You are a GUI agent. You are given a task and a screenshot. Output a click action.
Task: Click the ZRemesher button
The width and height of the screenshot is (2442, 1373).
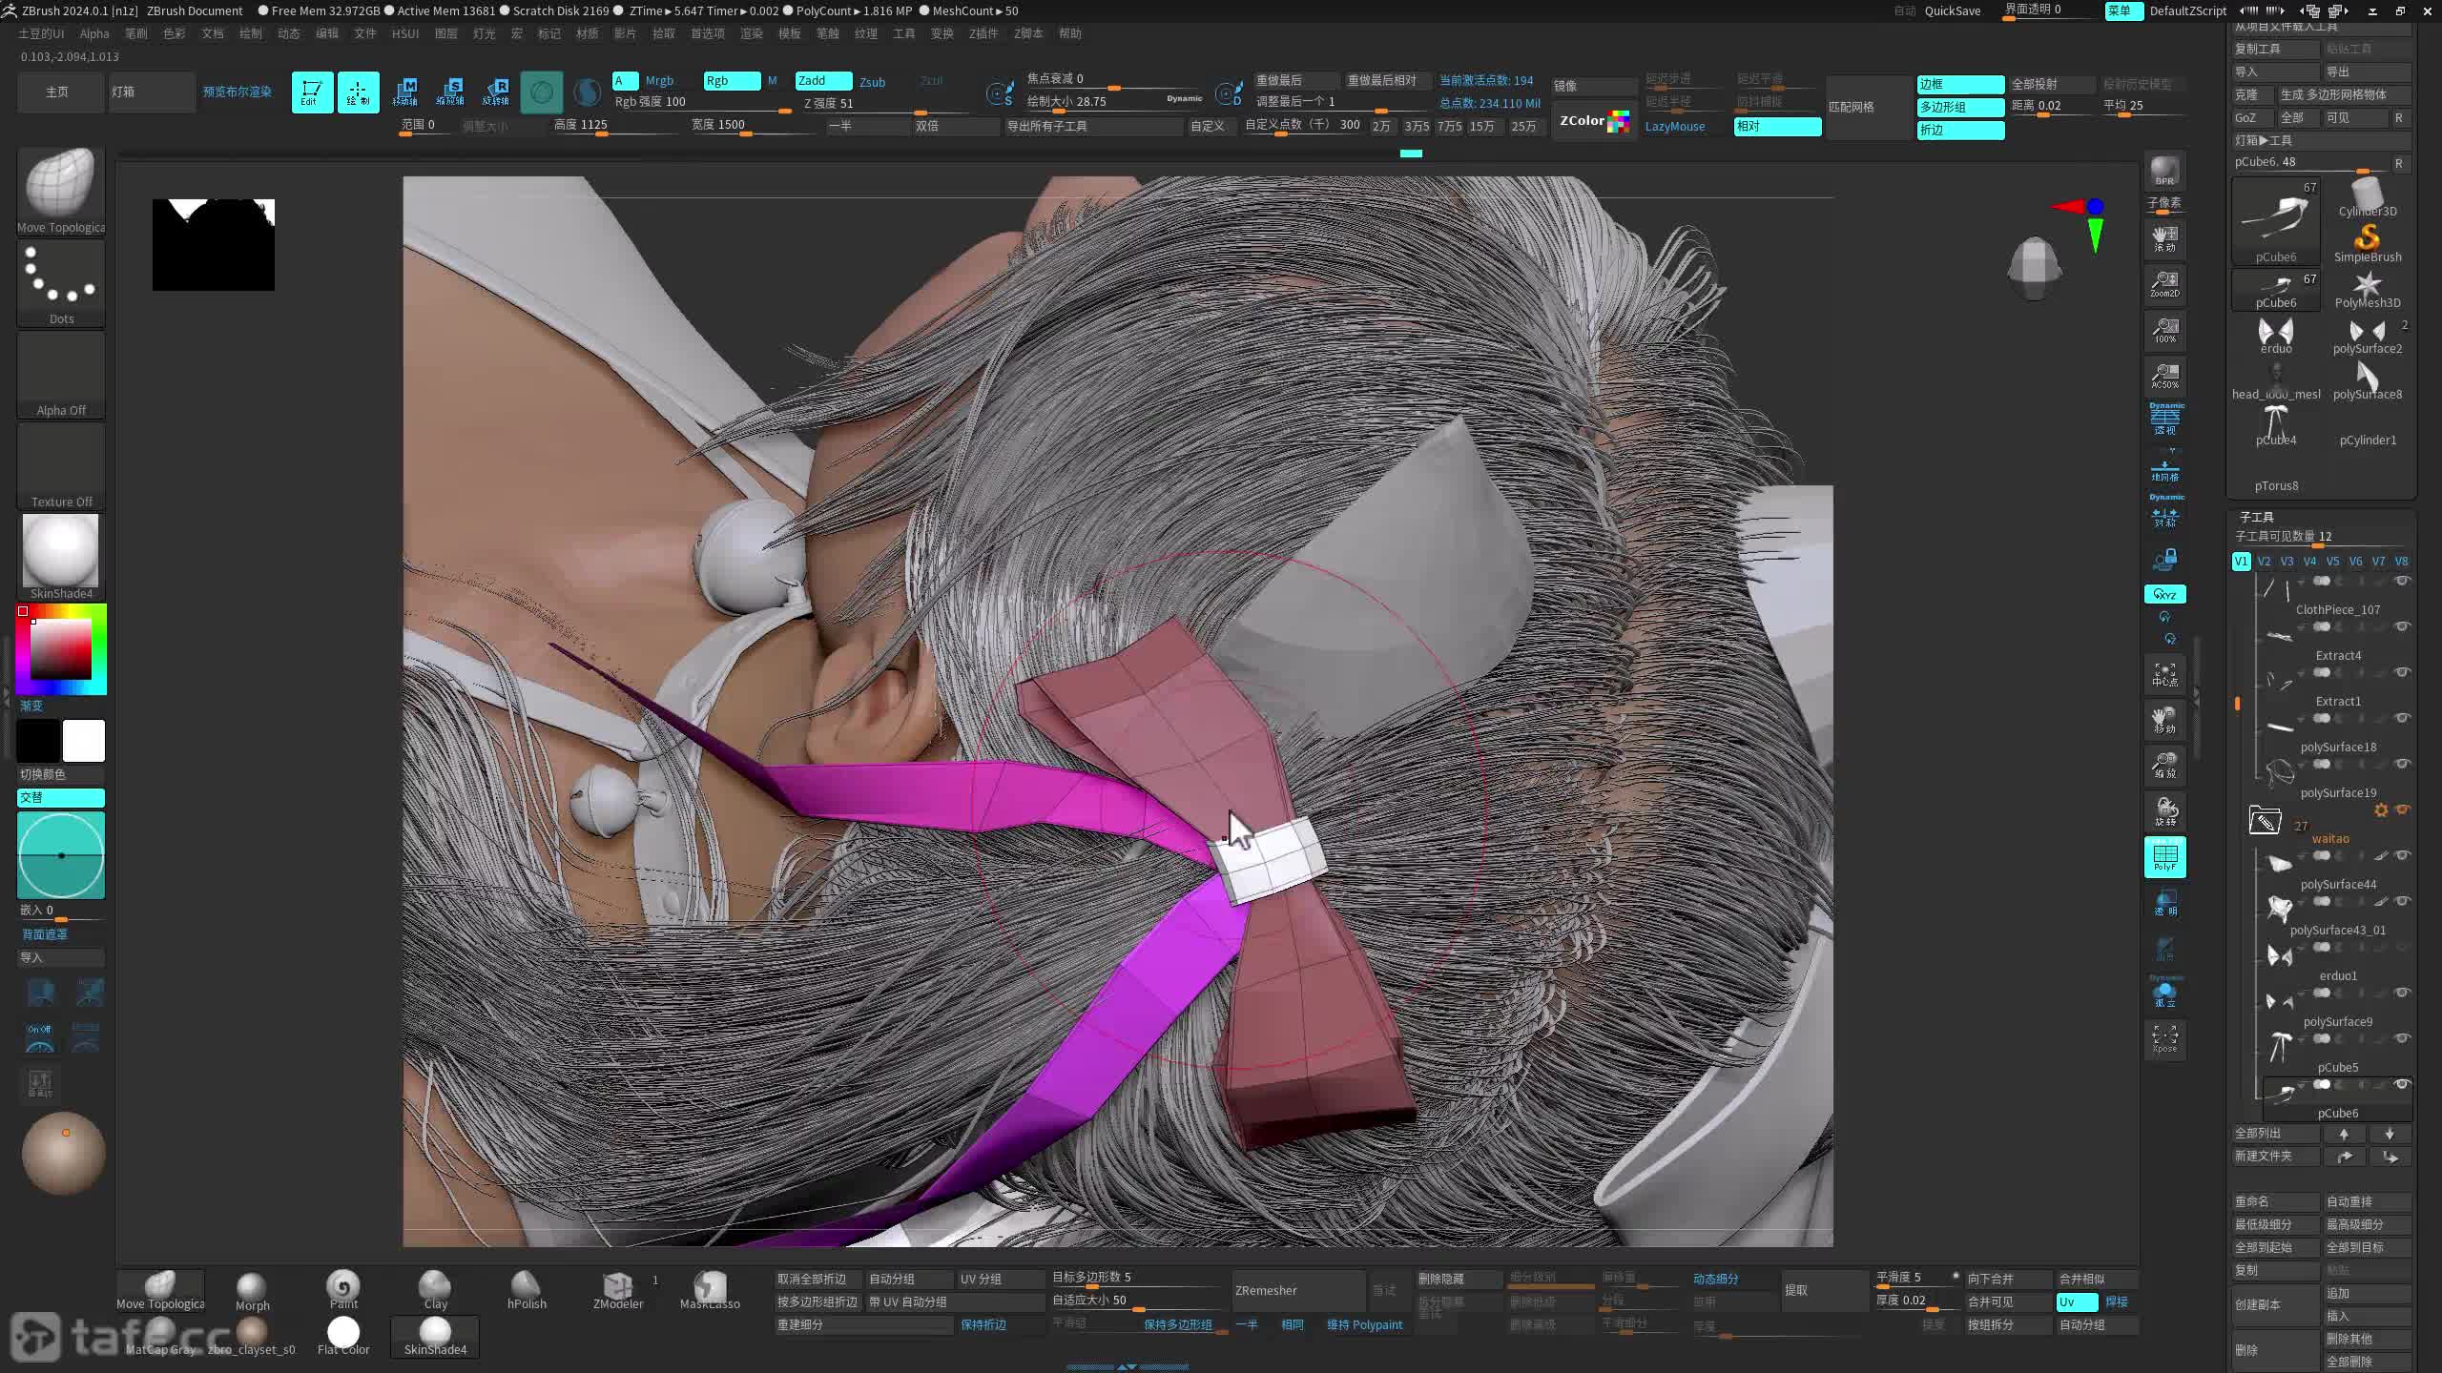(1298, 1290)
